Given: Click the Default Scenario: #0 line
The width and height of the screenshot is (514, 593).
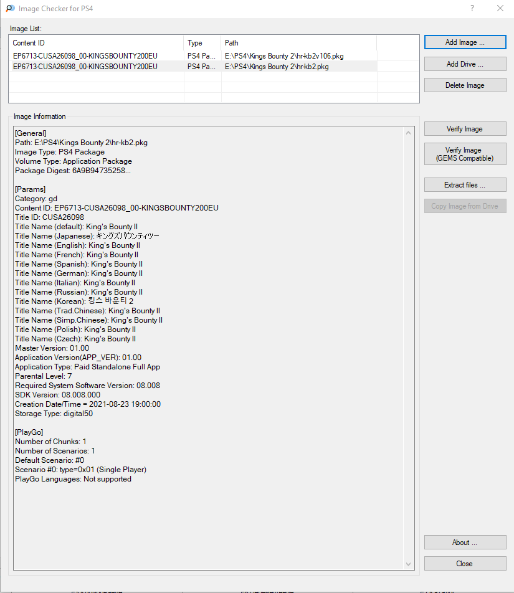Looking at the screenshot, I should [50, 460].
